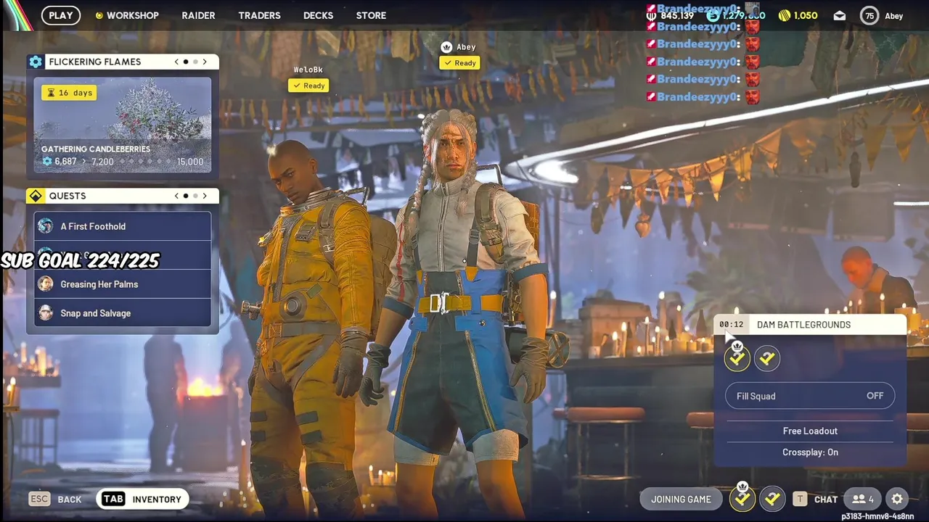Click the trident credits currency icon

point(651,15)
